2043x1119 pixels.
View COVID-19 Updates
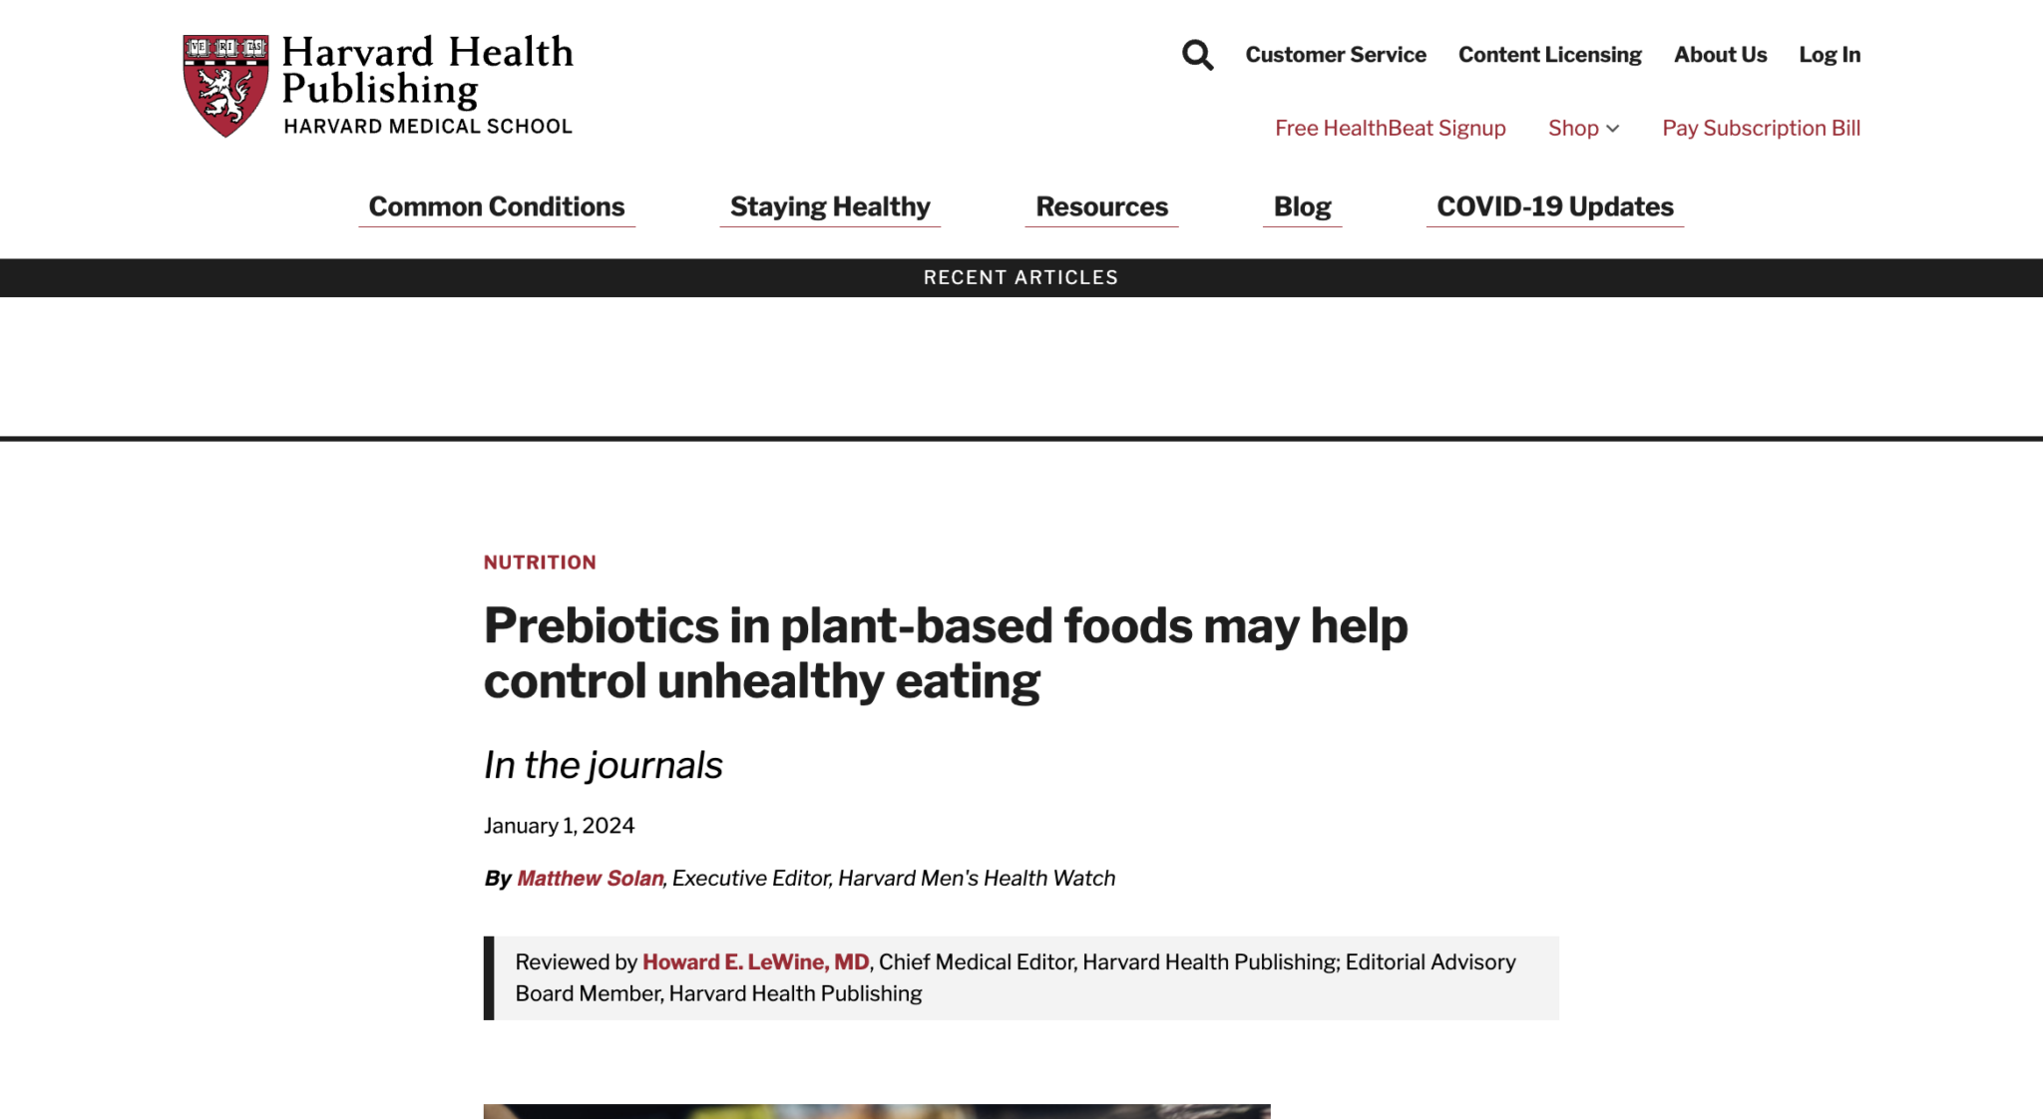click(1554, 206)
